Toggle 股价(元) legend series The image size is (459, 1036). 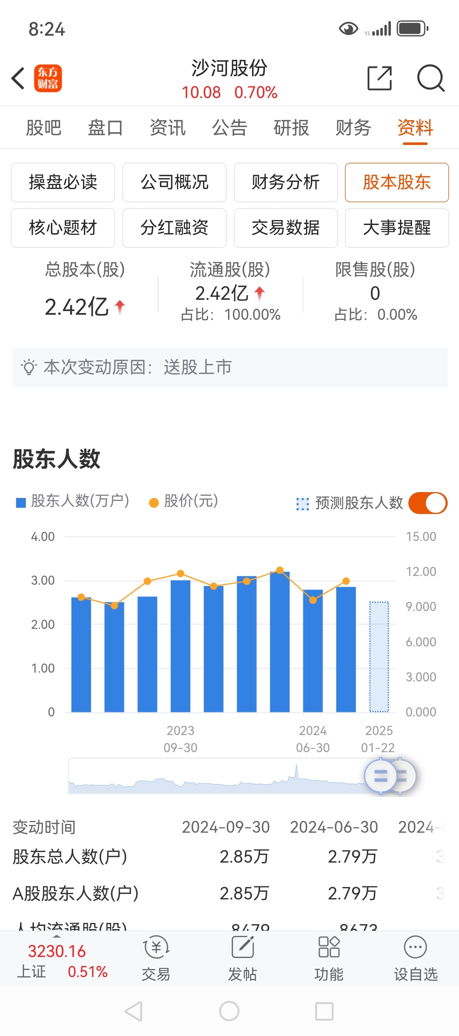(184, 502)
